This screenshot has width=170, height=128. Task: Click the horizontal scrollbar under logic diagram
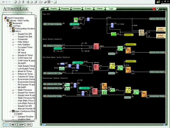pyautogui.click(x=104, y=124)
